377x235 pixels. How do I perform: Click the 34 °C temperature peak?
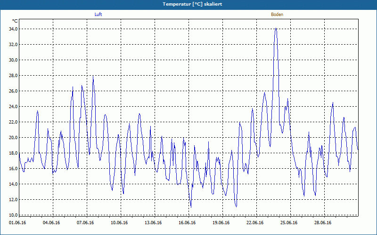pos(276,29)
